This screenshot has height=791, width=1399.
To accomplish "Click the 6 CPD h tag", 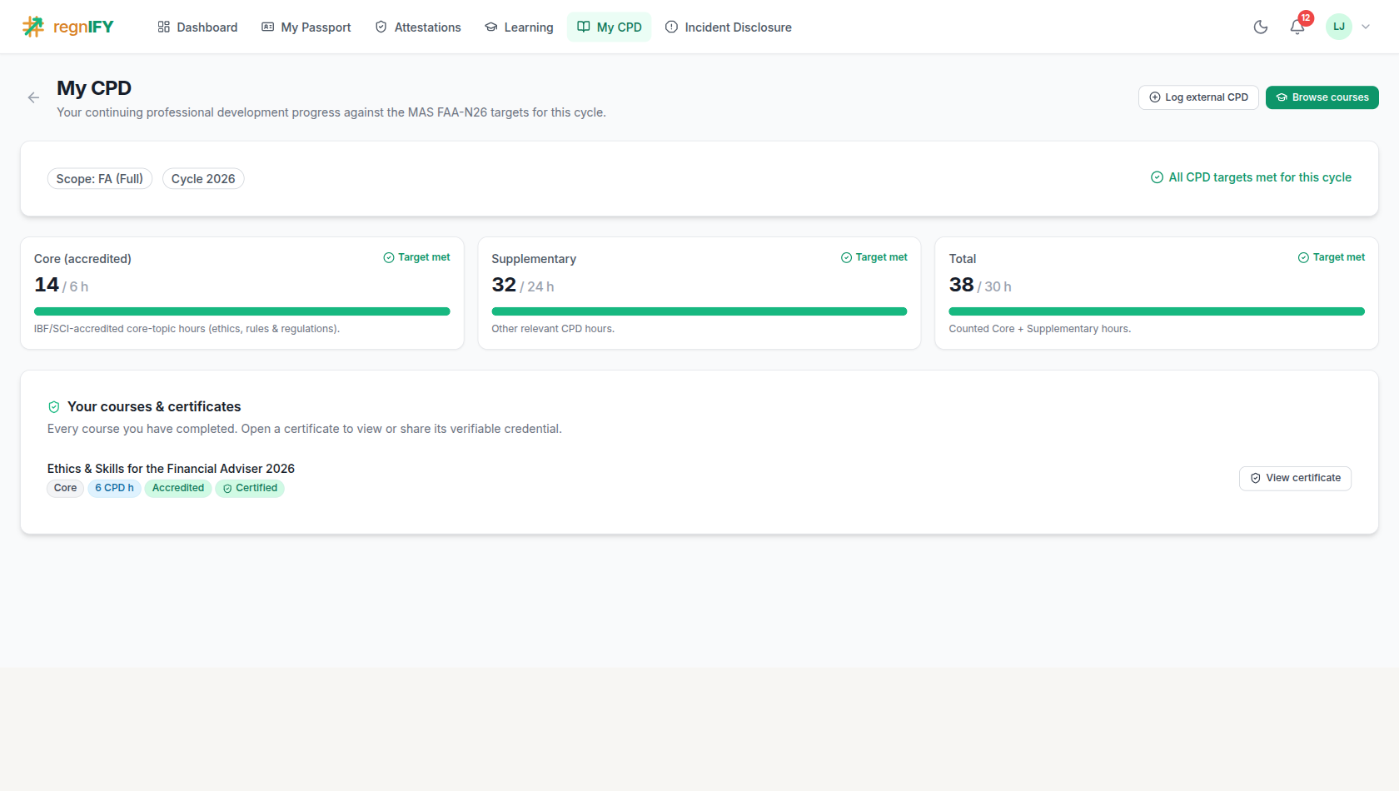I will tap(114, 488).
